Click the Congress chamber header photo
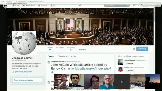Viewport: 162px width, 91px height. [80, 27]
